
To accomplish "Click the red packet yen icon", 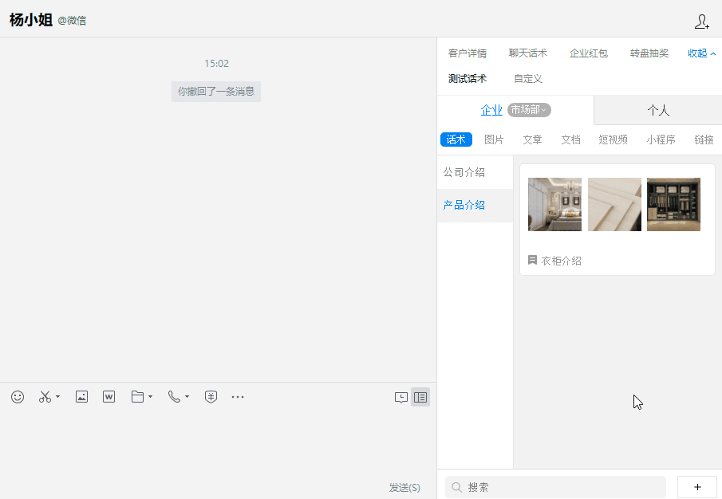I will click(x=211, y=397).
